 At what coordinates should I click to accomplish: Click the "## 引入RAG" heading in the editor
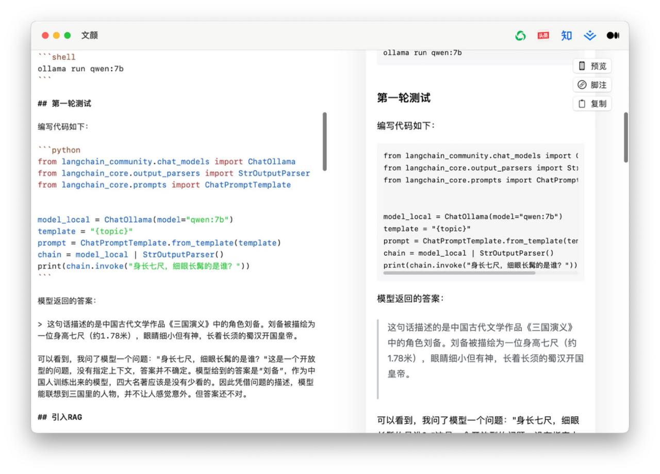60,417
